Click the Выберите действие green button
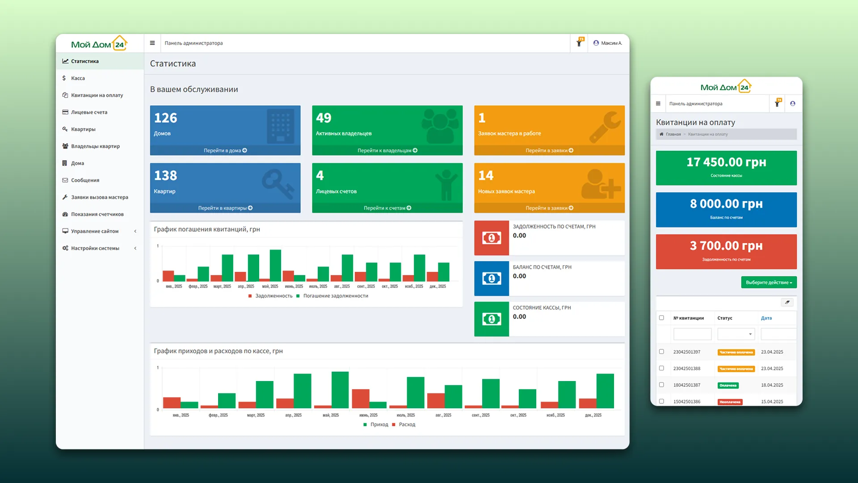This screenshot has width=858, height=483. click(x=769, y=282)
